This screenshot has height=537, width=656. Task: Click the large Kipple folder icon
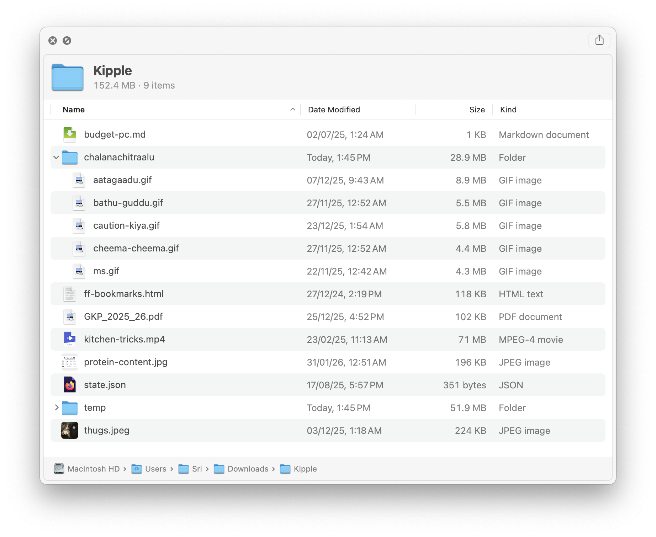tap(68, 77)
